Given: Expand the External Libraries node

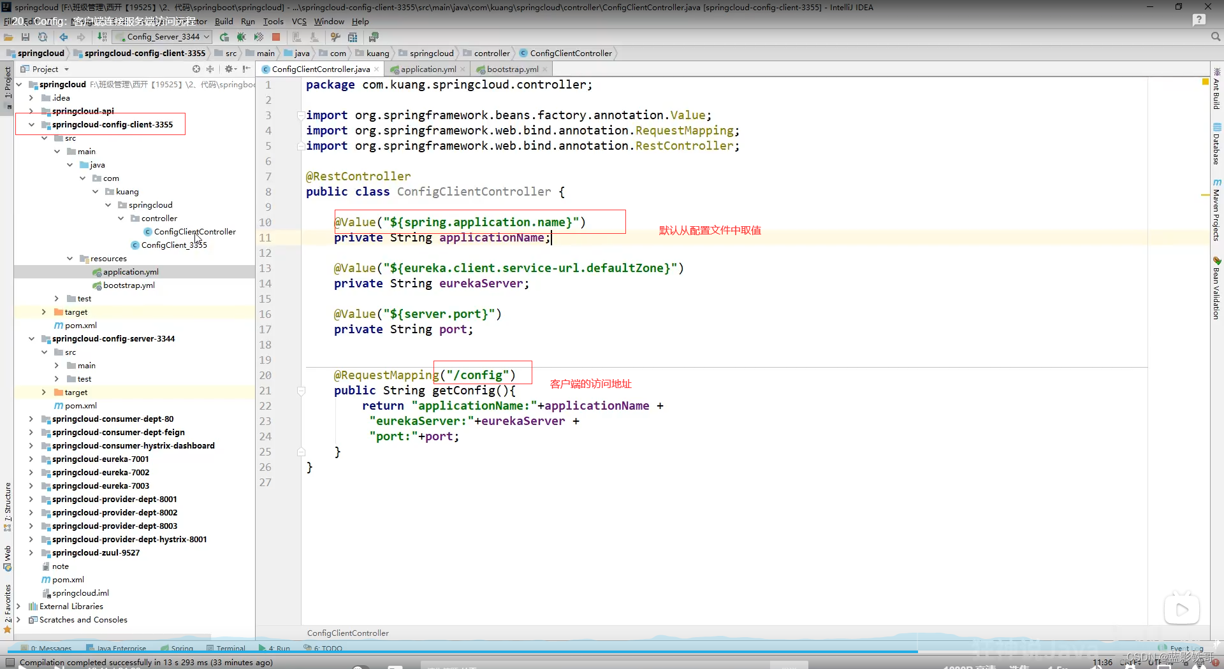Looking at the screenshot, I should click(x=18, y=607).
